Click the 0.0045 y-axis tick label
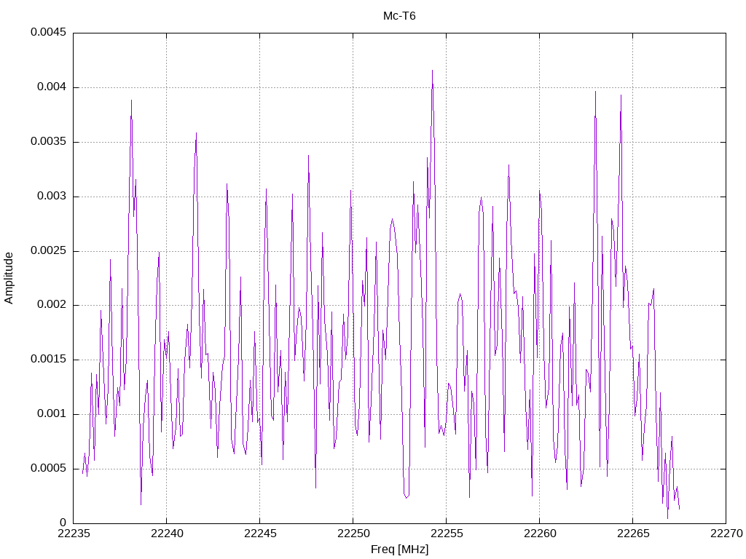Viewport: 746px width, 559px height. (49, 32)
